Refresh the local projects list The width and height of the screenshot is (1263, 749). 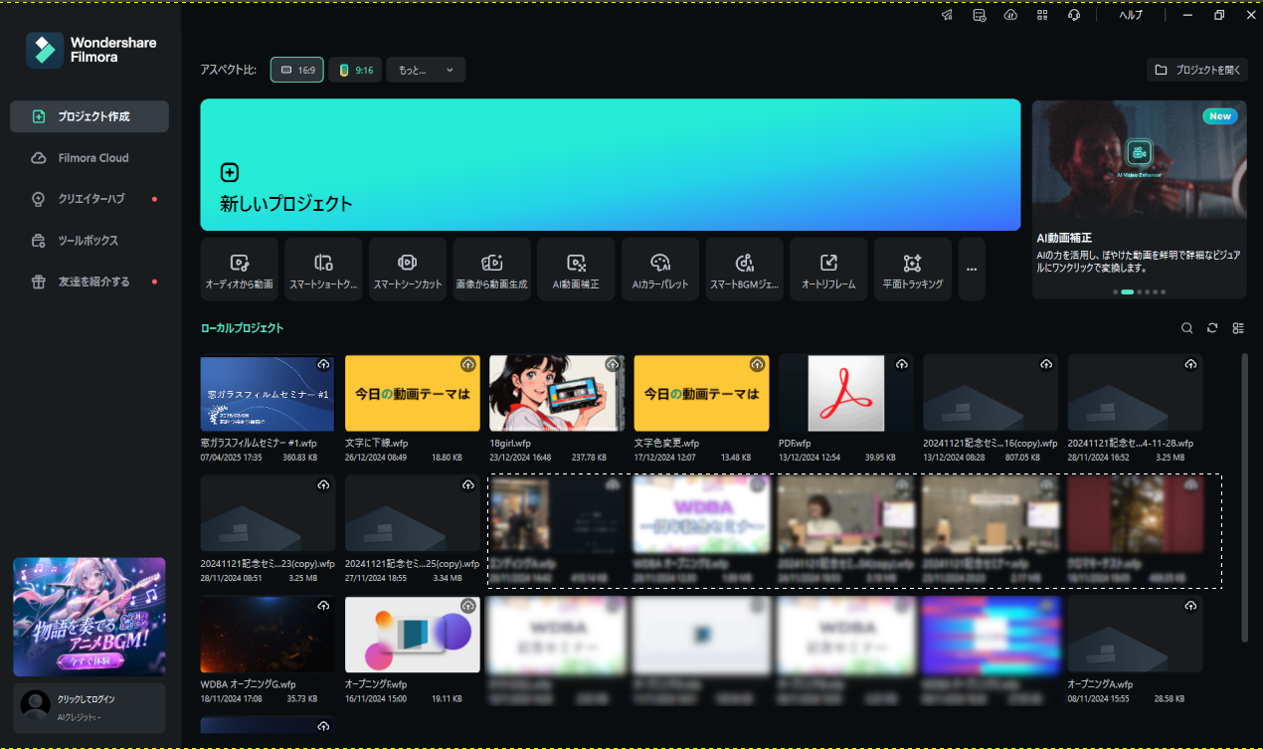click(1212, 328)
